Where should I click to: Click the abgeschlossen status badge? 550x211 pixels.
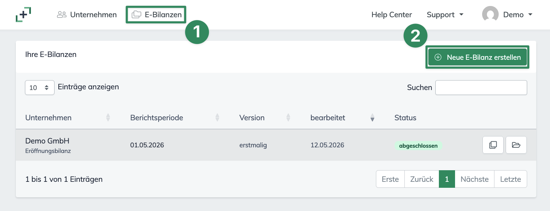[418, 146]
